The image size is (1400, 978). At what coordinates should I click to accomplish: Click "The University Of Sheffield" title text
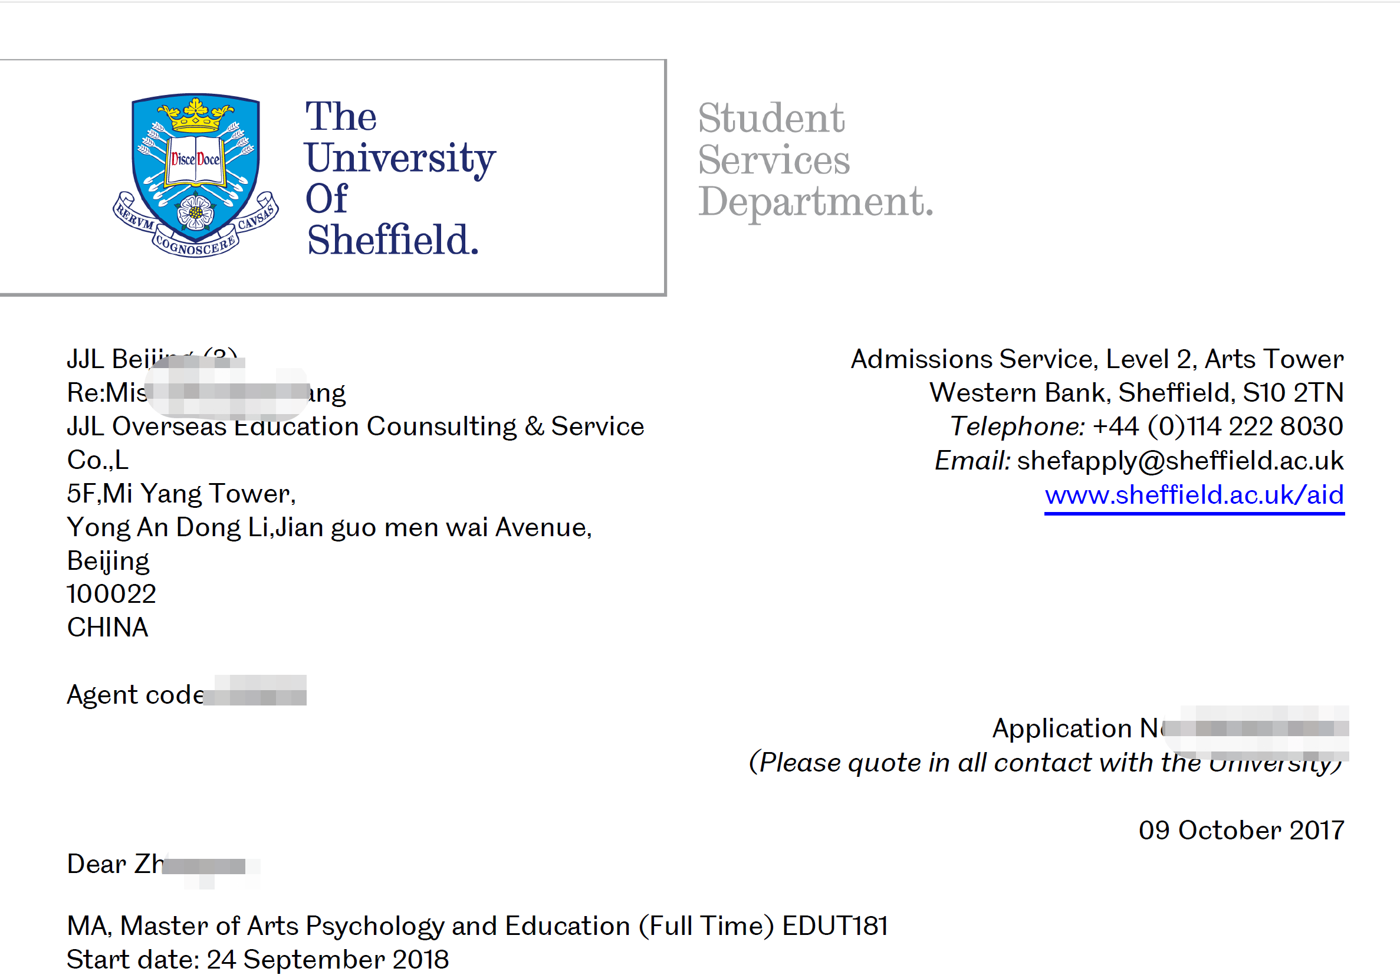pos(400,178)
